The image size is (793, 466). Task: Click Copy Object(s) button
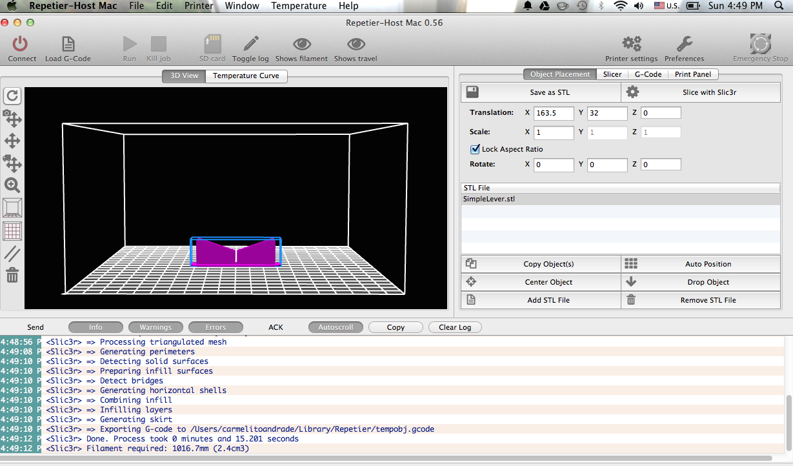[541, 264]
